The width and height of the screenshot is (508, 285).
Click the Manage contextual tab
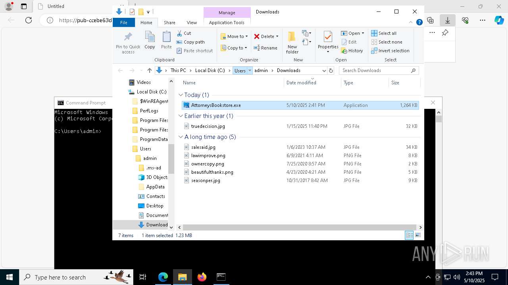click(x=227, y=13)
